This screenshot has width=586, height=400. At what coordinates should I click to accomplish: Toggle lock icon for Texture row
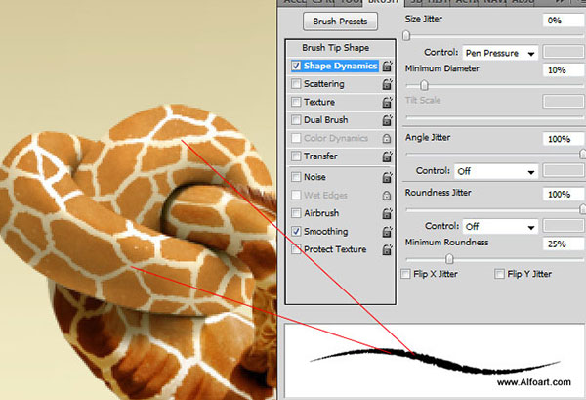click(387, 102)
